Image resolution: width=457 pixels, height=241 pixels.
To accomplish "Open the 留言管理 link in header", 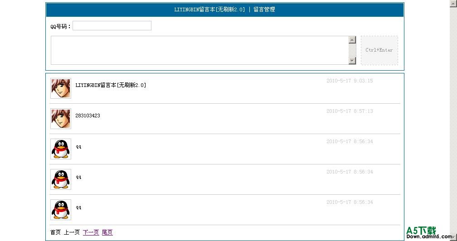I will coord(264,10).
